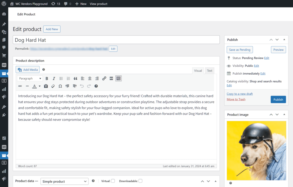Collapse the Publish panel with the triangle toggle
Viewport: 293px width, 187px height.
[x=284, y=40]
